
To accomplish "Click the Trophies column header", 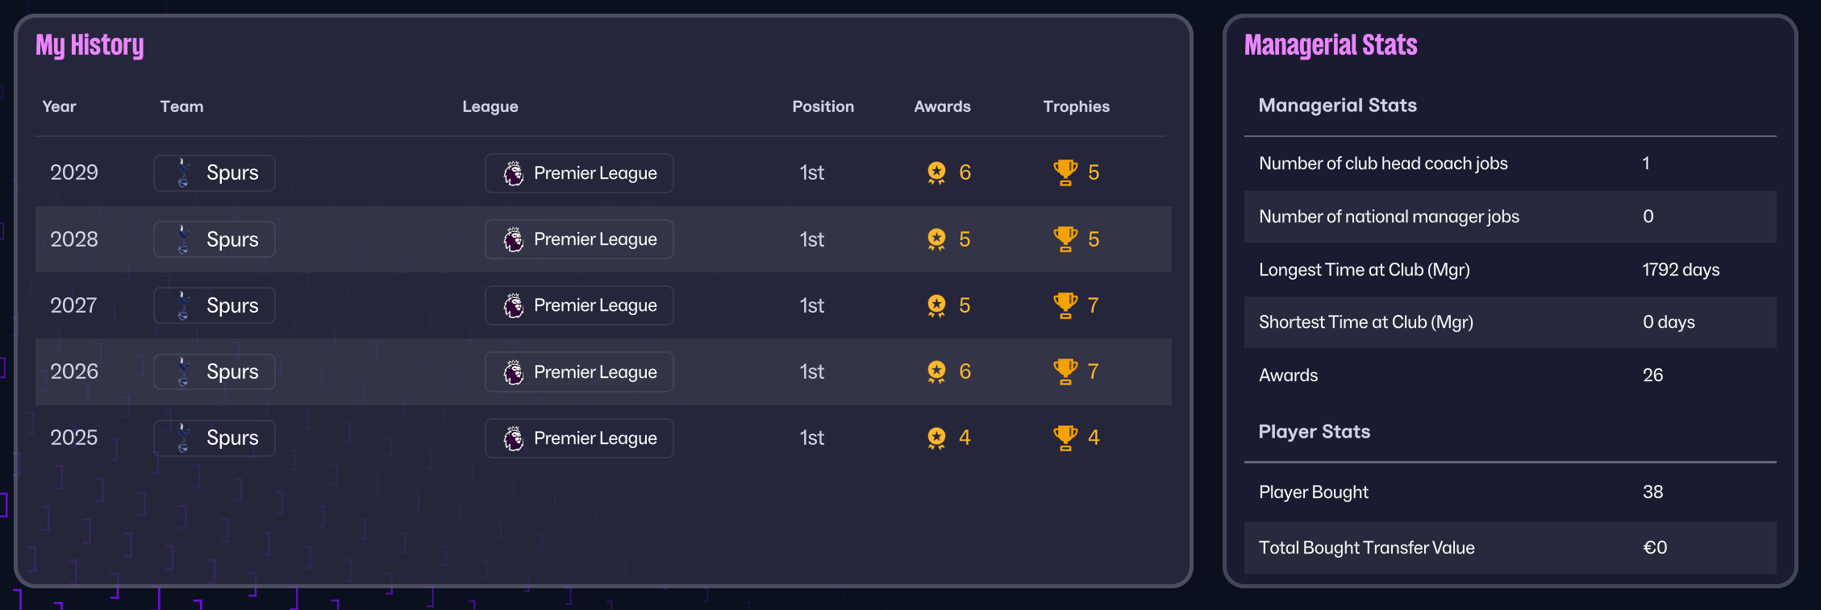I will pyautogui.click(x=1076, y=106).
